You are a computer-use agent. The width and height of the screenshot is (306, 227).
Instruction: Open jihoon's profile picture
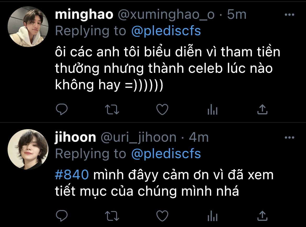pos(28,150)
